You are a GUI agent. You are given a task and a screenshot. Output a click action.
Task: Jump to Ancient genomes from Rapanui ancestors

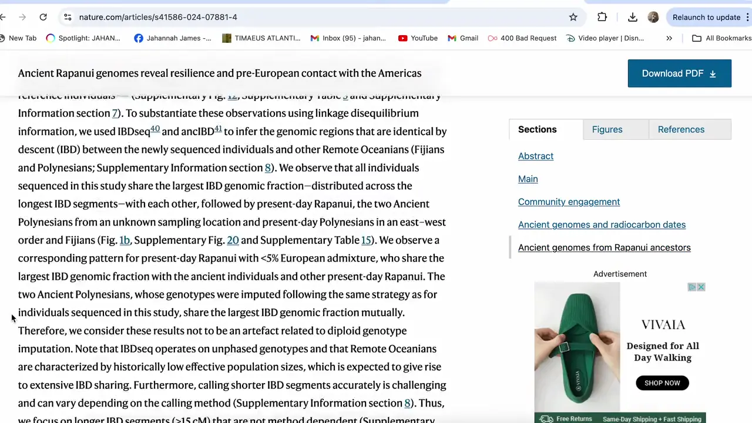604,247
